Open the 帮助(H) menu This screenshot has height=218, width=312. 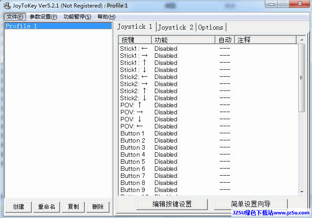106,17
